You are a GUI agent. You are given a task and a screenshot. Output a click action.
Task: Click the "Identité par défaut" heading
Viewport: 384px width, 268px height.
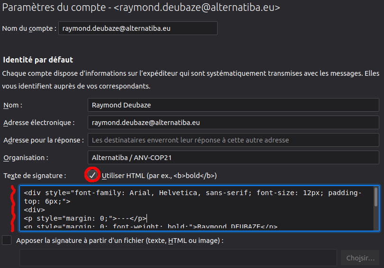[x=38, y=60]
